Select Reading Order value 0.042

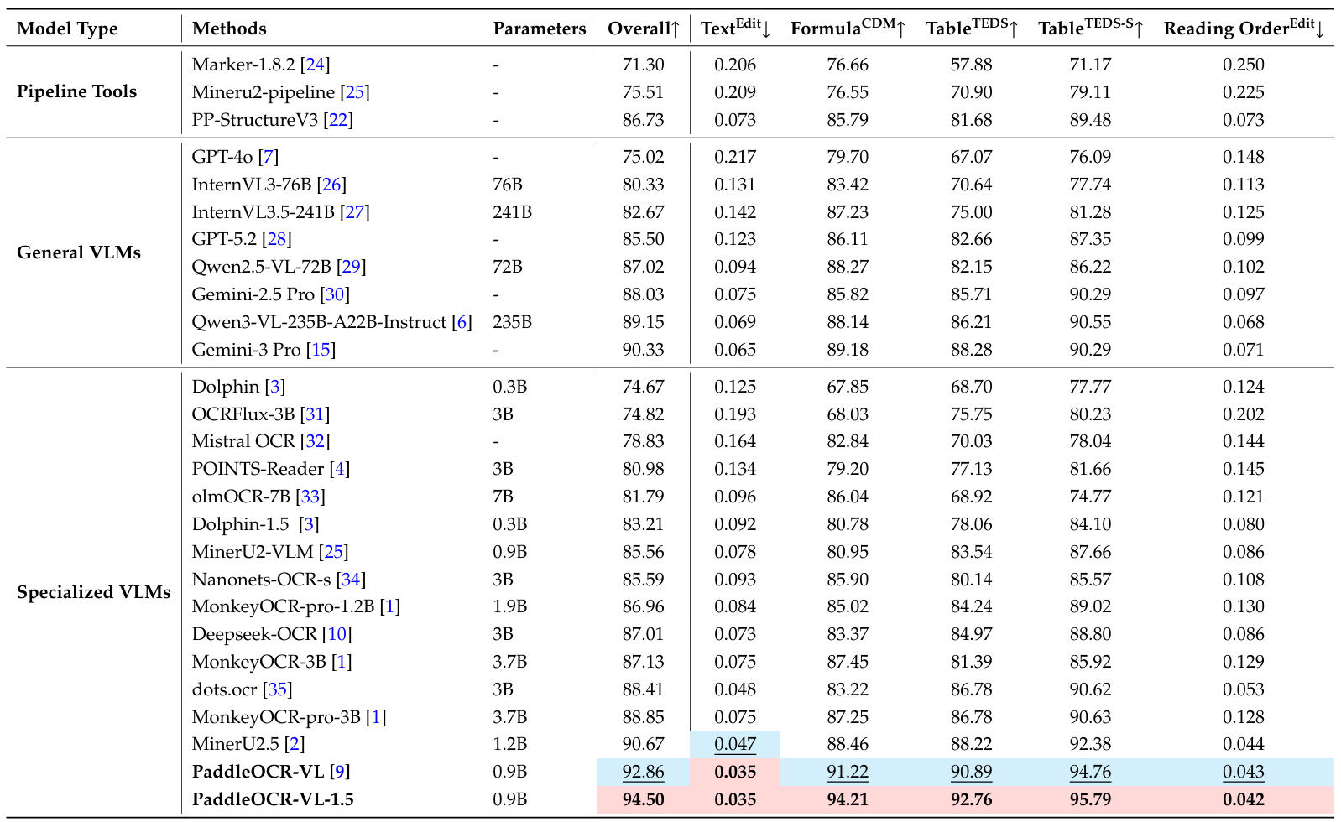1244,799
